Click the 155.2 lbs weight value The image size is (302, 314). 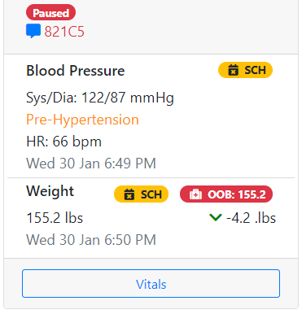tap(55, 218)
